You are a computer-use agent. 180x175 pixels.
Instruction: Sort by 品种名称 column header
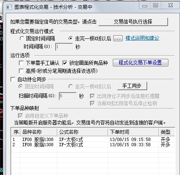coord(39,132)
